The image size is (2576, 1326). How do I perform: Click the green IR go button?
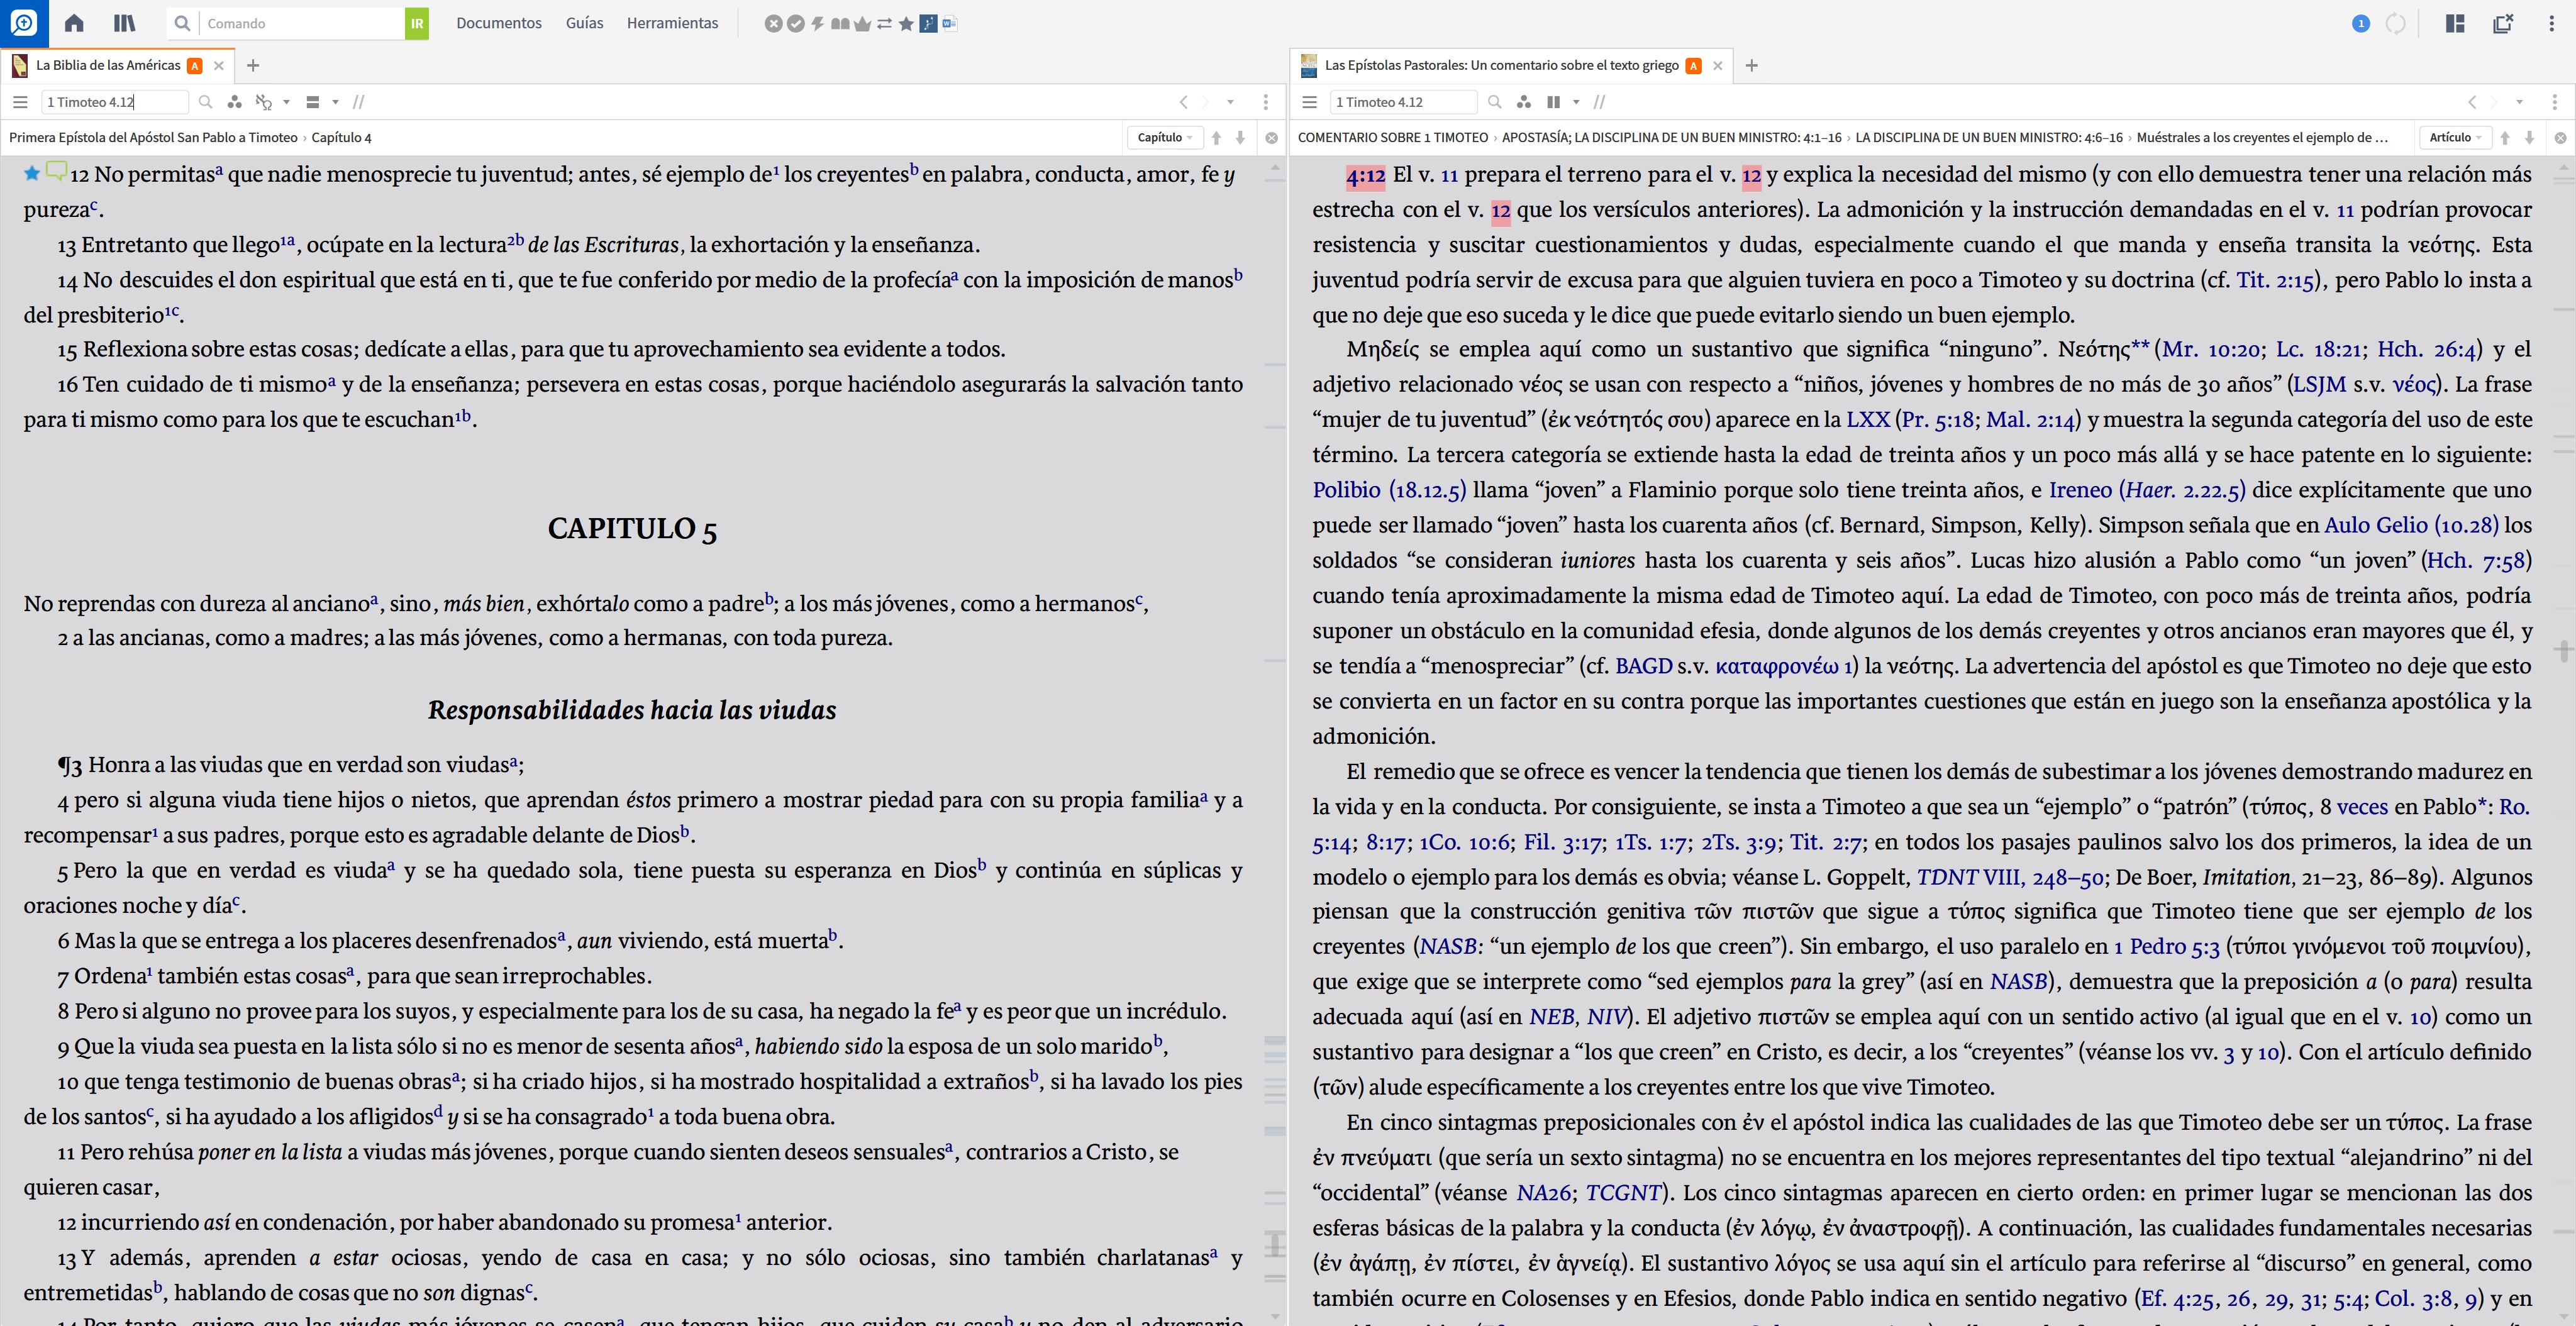416,23
